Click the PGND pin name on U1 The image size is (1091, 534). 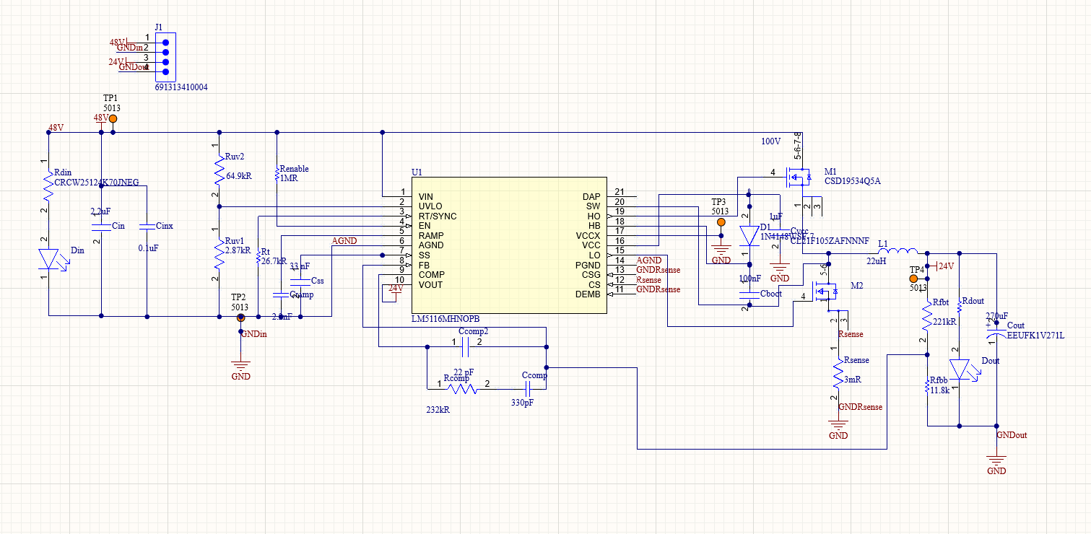(x=588, y=265)
